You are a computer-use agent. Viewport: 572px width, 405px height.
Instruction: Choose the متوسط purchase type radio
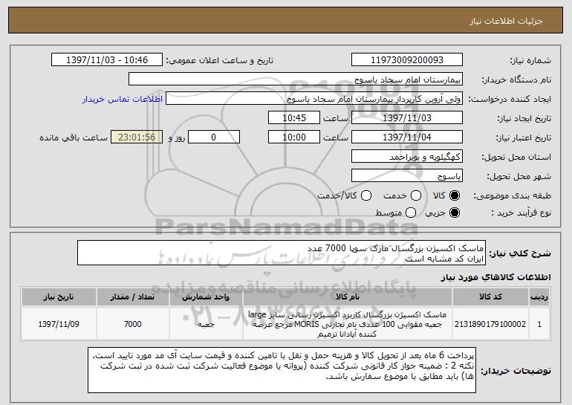(x=411, y=213)
